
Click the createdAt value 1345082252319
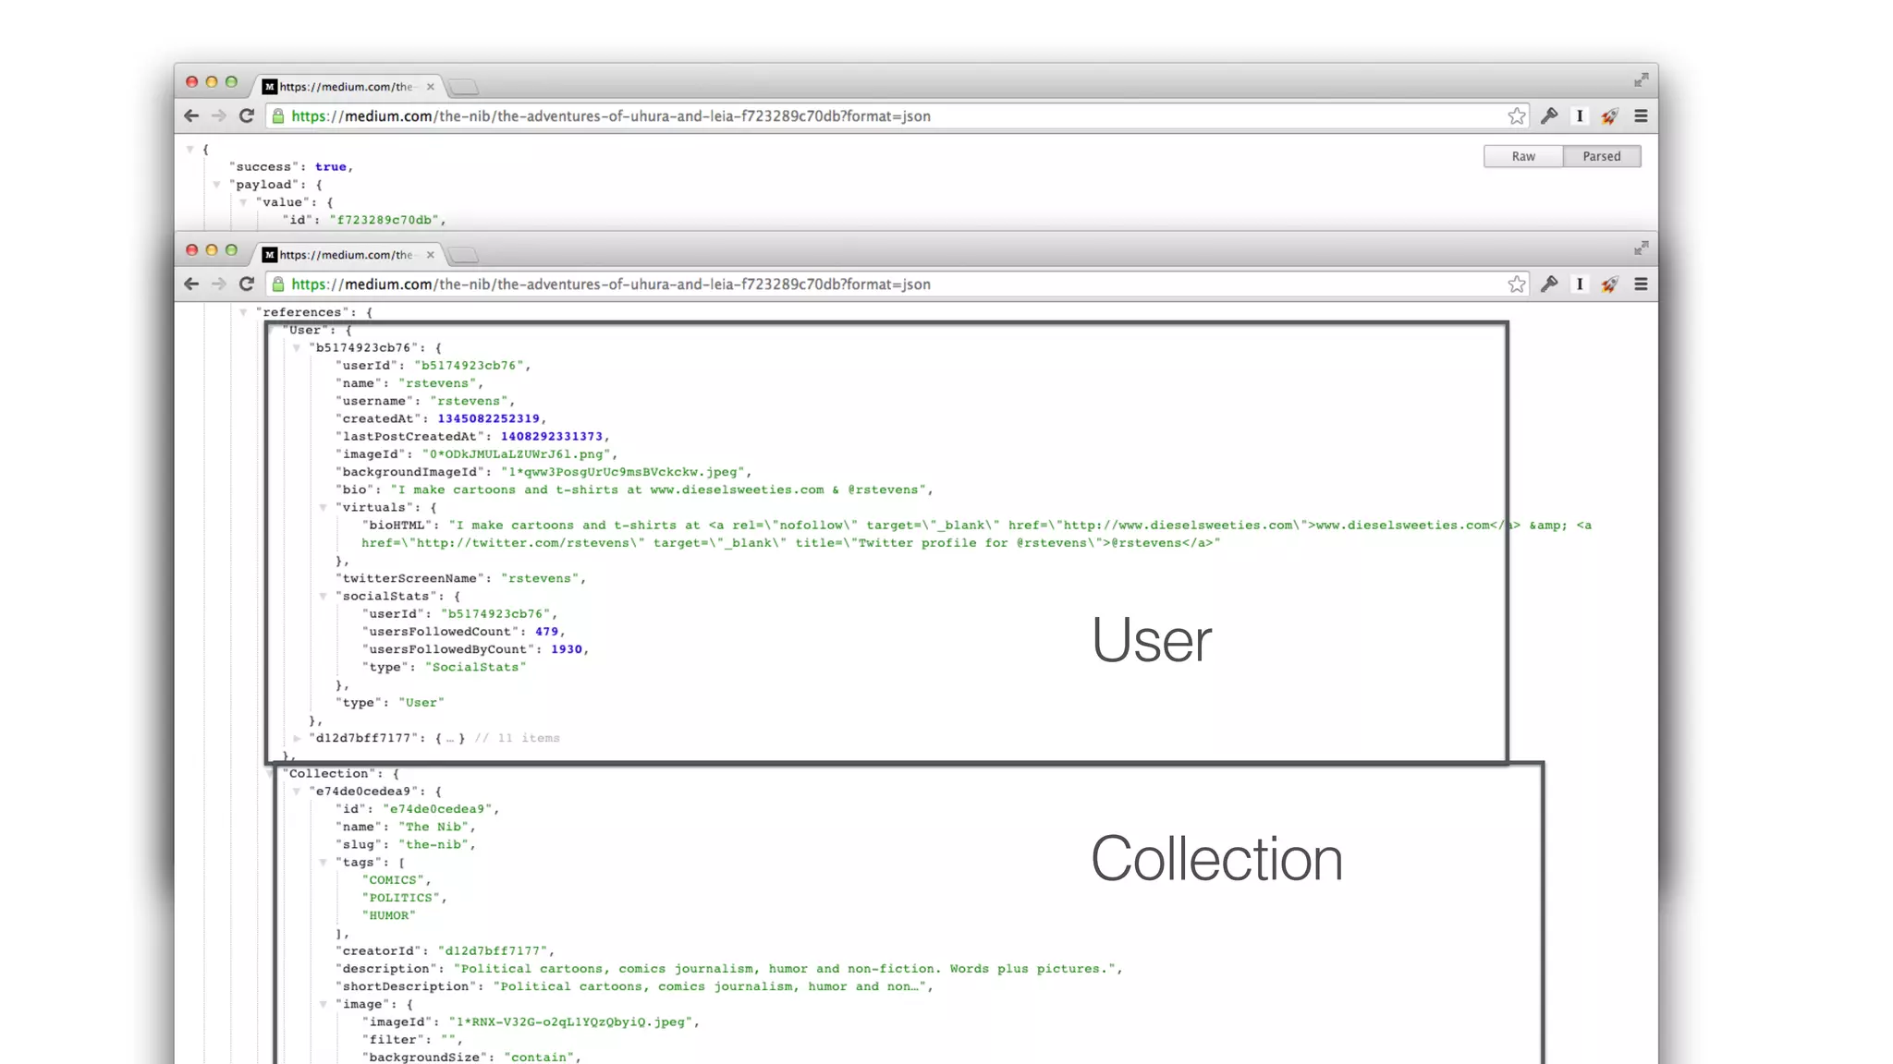click(x=488, y=418)
